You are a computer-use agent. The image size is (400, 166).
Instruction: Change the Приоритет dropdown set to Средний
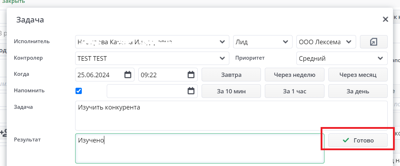pos(380,58)
